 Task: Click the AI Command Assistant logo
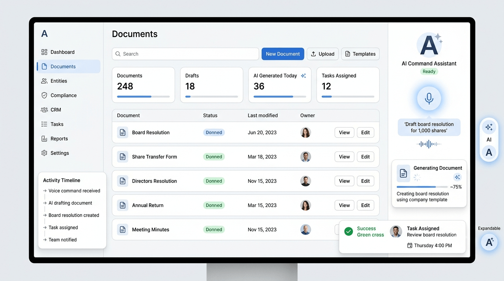click(429, 45)
